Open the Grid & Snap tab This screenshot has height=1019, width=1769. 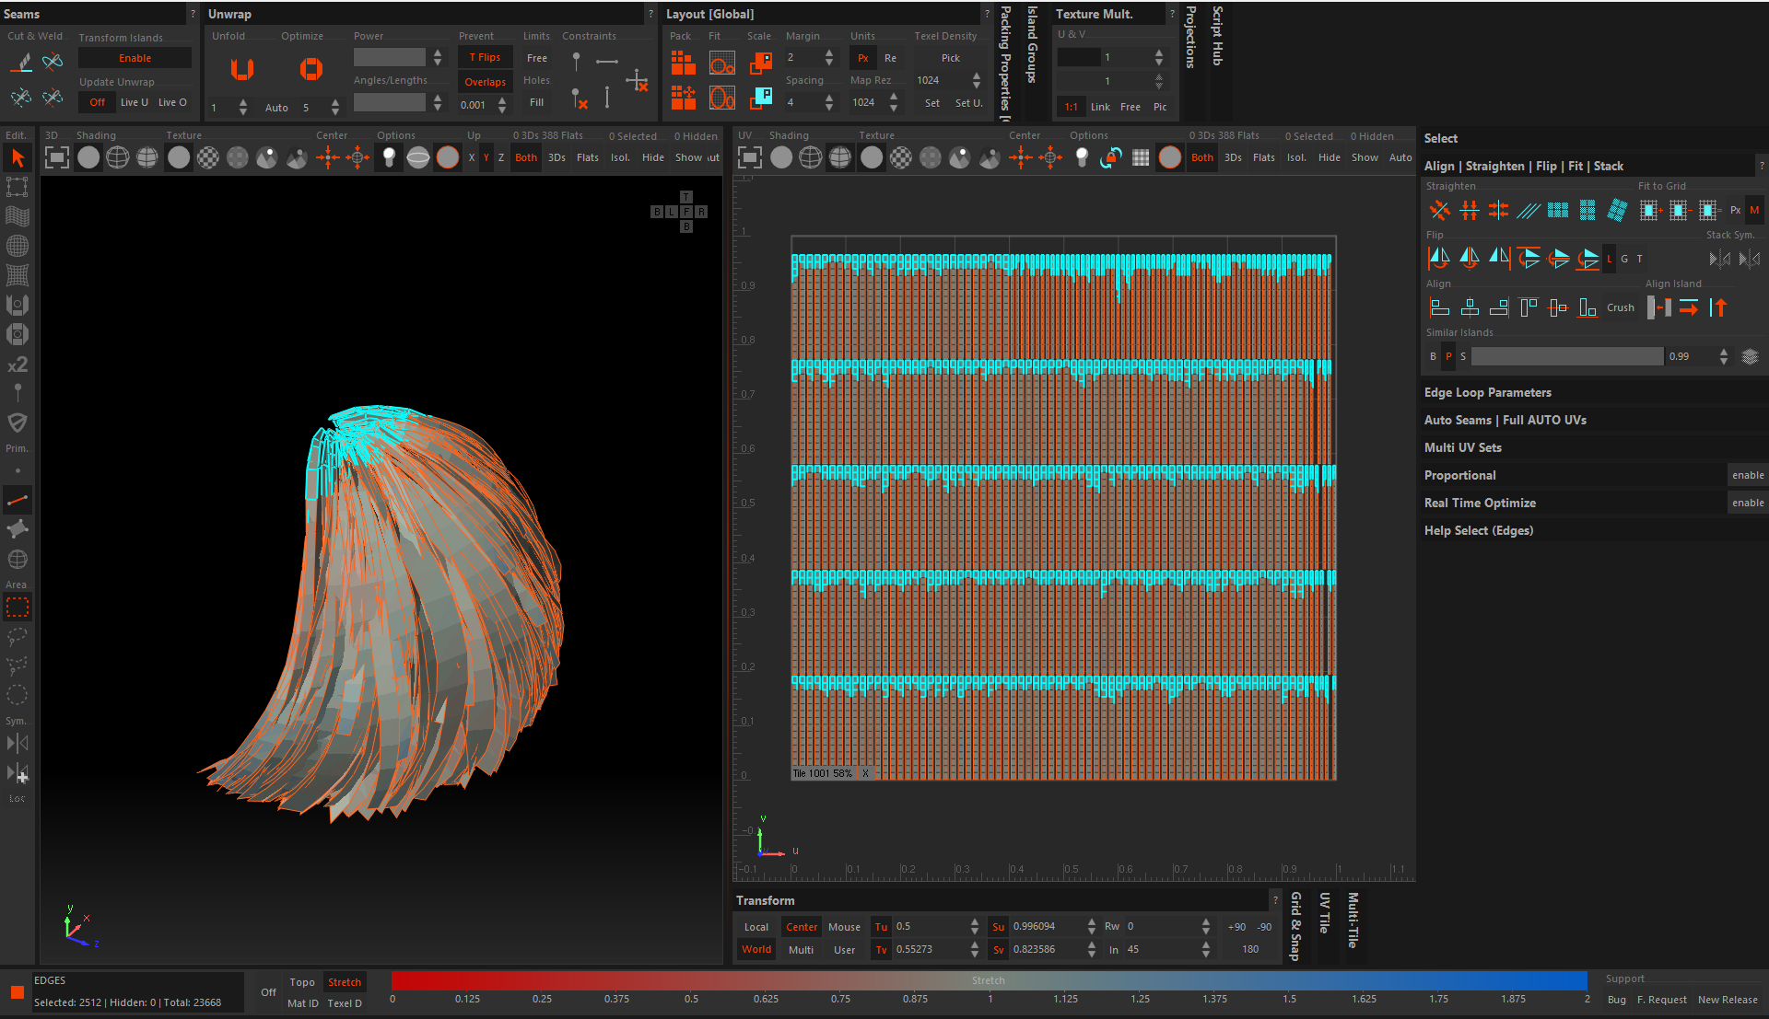pos(1295,925)
